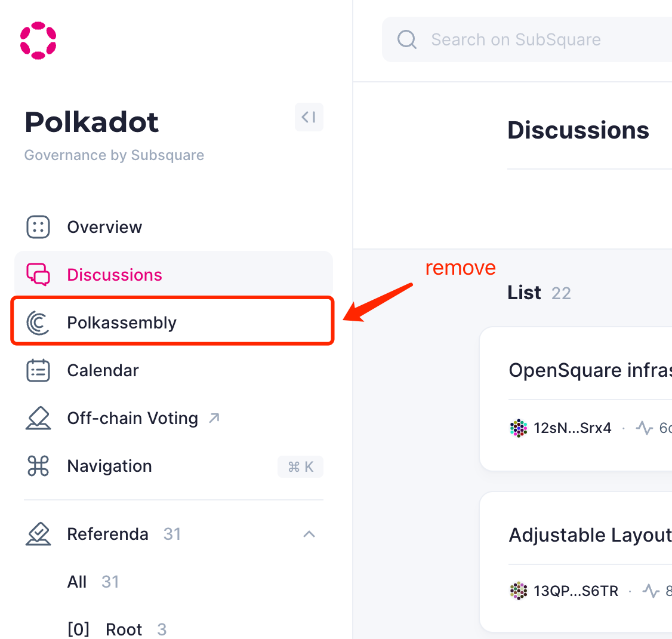Select the Polkassembly icon in sidebar

38,322
